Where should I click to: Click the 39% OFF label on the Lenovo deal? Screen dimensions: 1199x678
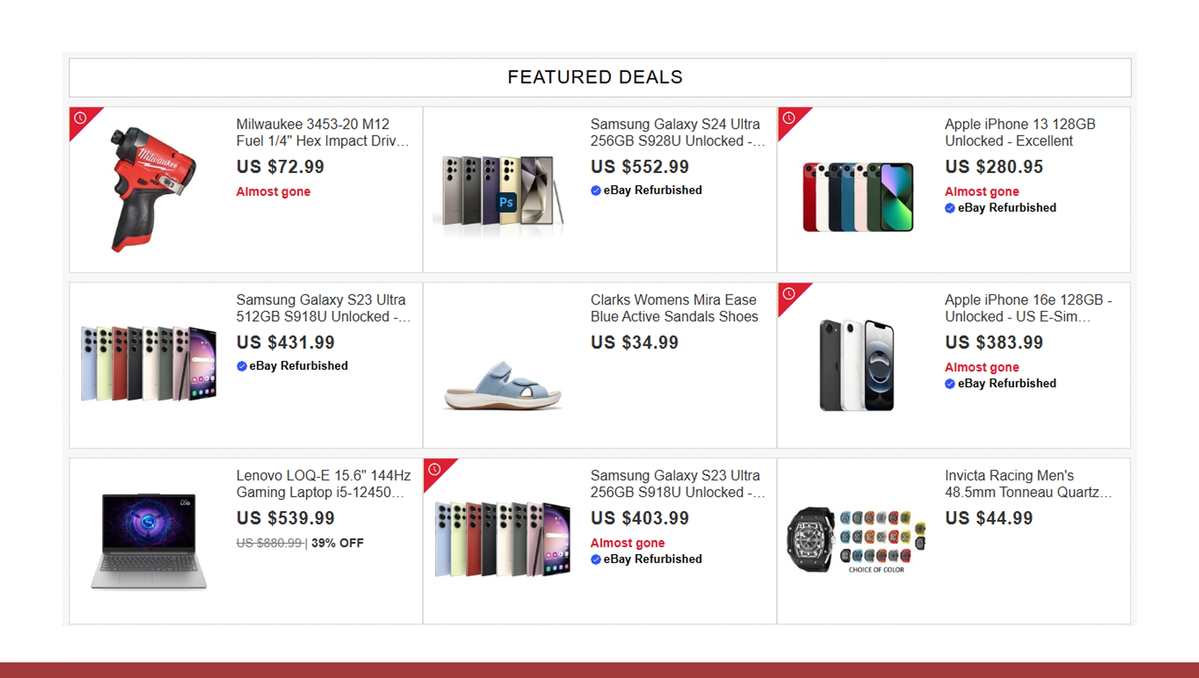click(x=337, y=543)
